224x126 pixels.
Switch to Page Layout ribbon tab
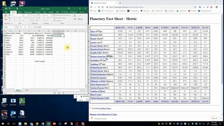pos(28,12)
